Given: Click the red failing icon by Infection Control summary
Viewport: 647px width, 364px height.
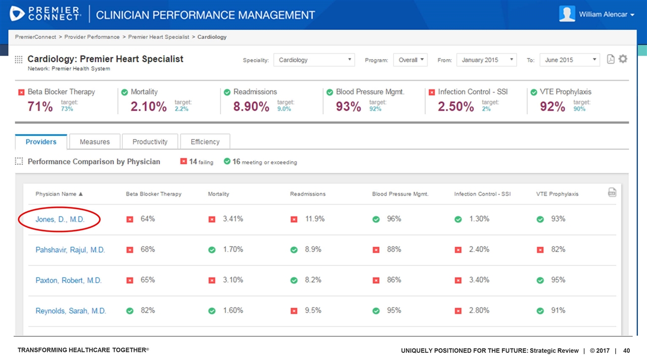Looking at the screenshot, I should click(x=432, y=92).
